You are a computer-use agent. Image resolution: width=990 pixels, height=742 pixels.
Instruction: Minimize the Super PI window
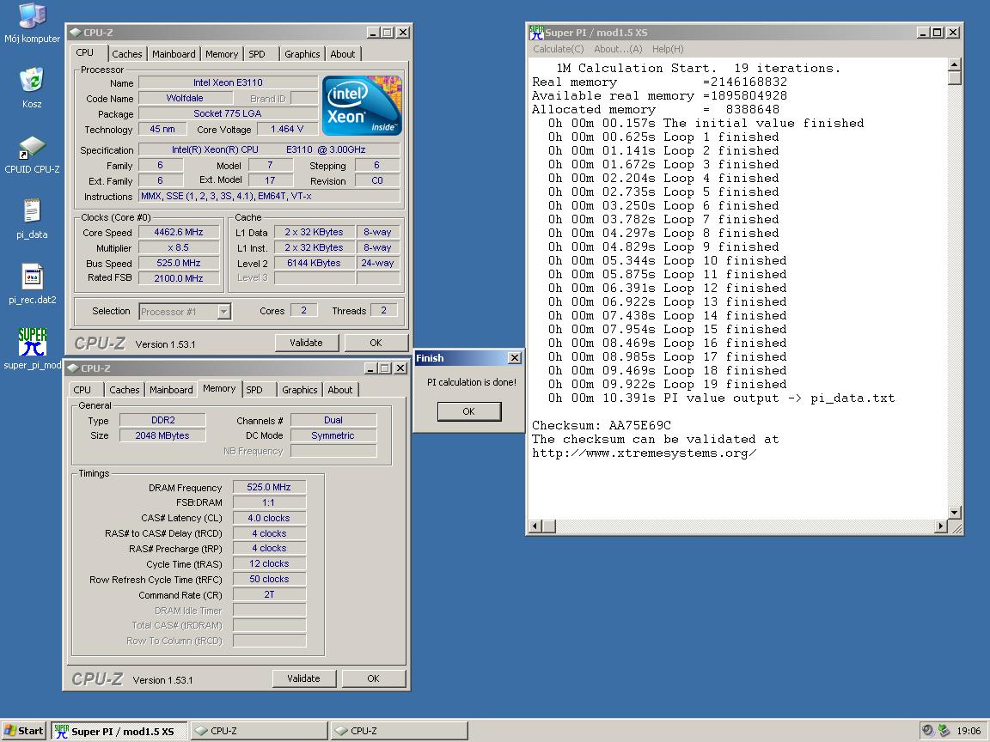tap(923, 32)
